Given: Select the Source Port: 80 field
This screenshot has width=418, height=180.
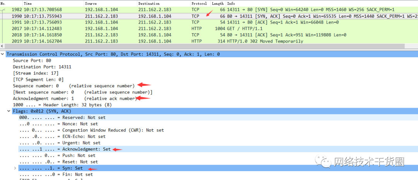Looking at the screenshot, I should click(32, 61).
